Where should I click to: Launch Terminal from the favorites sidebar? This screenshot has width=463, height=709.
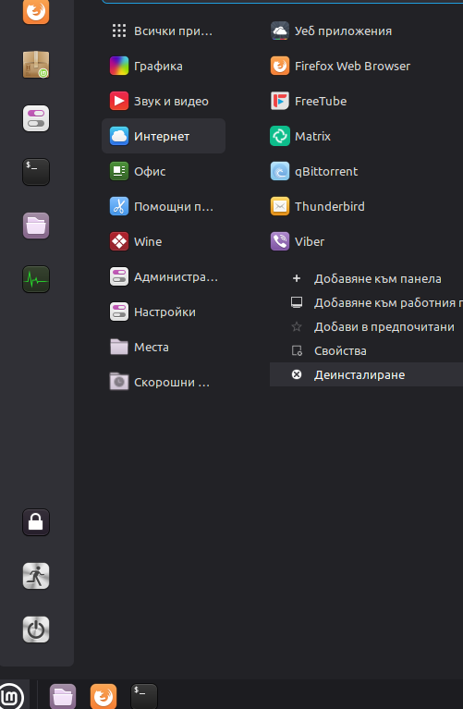click(36, 172)
